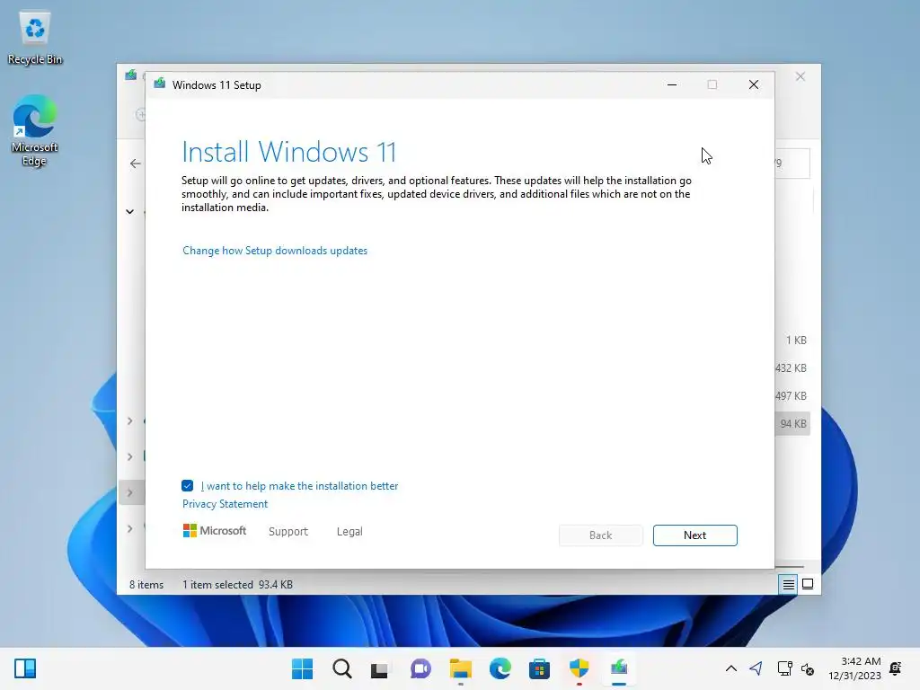Switch File Explorer to large icons view

click(808, 584)
